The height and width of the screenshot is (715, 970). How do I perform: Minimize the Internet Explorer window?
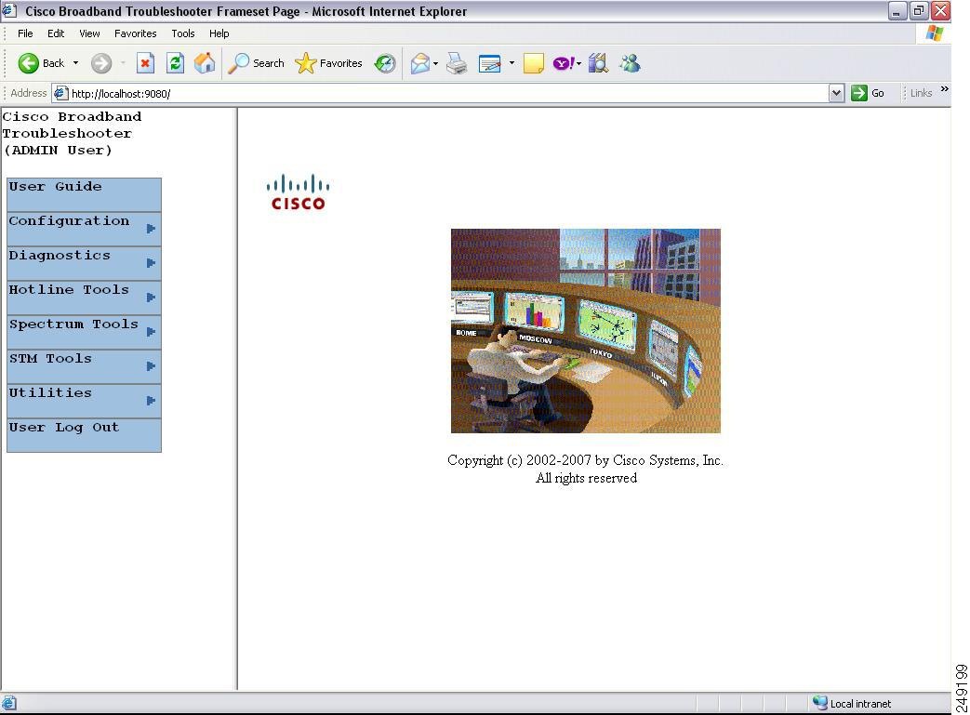[897, 10]
